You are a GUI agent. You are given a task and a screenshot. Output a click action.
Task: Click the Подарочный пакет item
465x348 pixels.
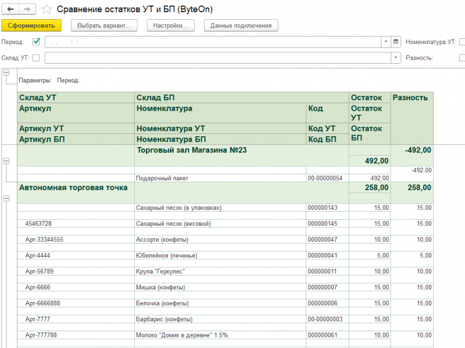(x=220, y=178)
